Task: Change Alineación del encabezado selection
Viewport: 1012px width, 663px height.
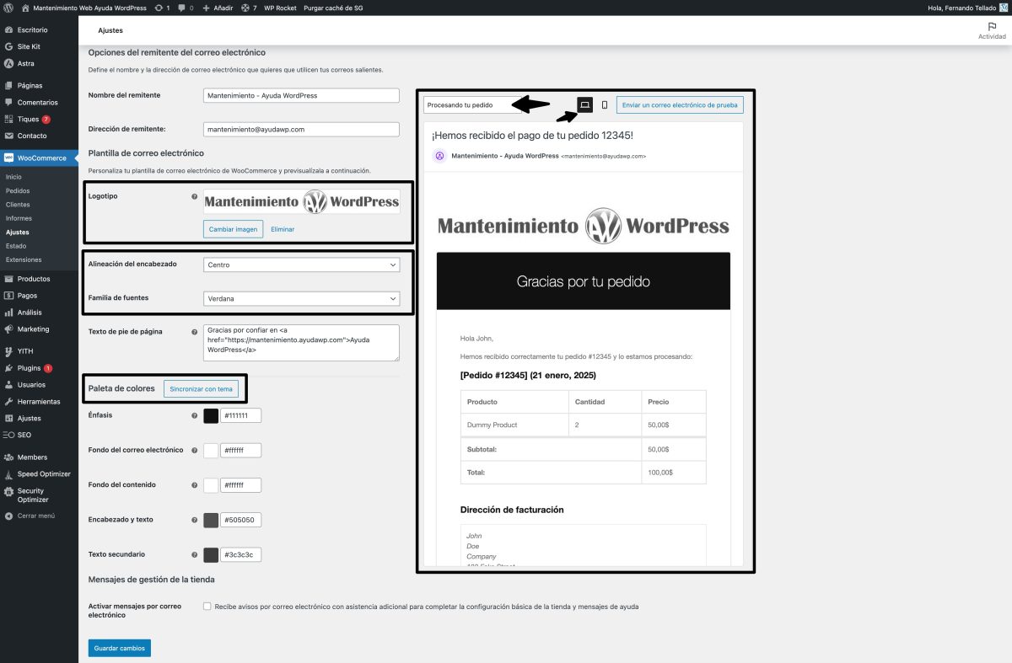Action: click(x=301, y=264)
